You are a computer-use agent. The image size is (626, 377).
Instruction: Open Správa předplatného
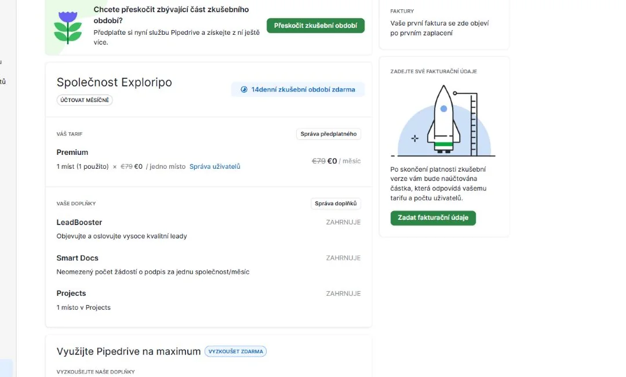point(328,134)
